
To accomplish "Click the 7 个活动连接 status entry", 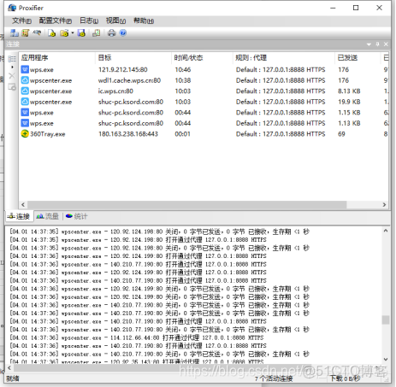I will 274,378.
